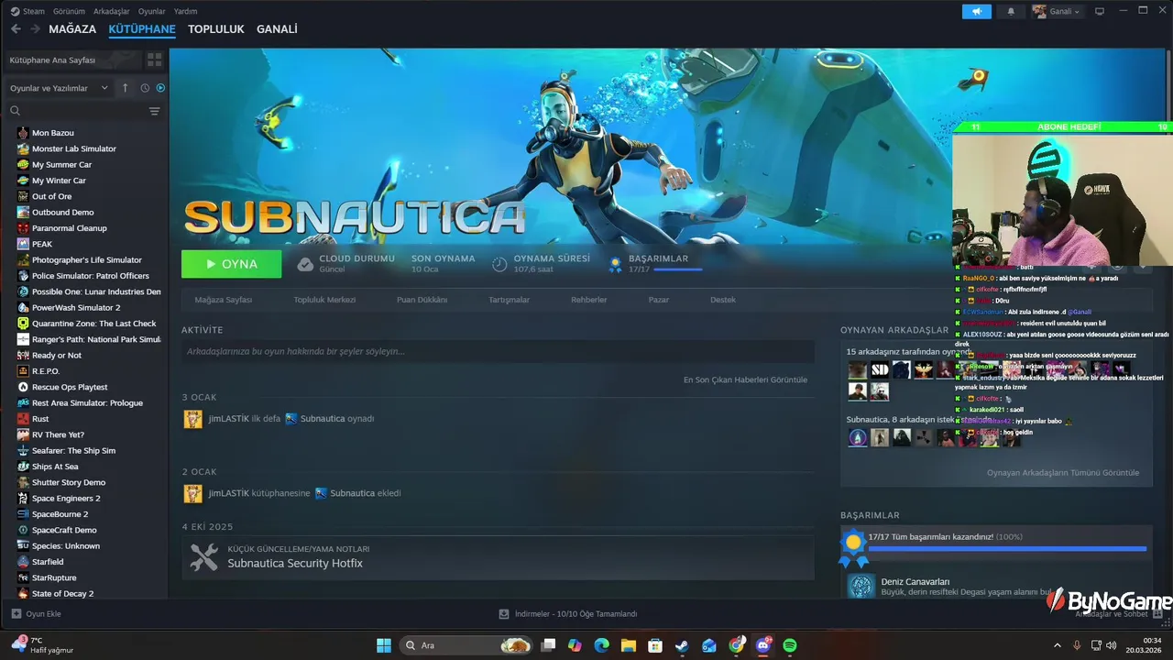1173x660 pixels.
Task: Sort library by the up arrow icon
Action: coord(126,88)
